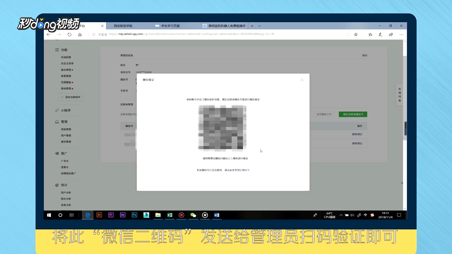Open the 小程序 sidebar section
452x254 pixels.
[x=66, y=110]
